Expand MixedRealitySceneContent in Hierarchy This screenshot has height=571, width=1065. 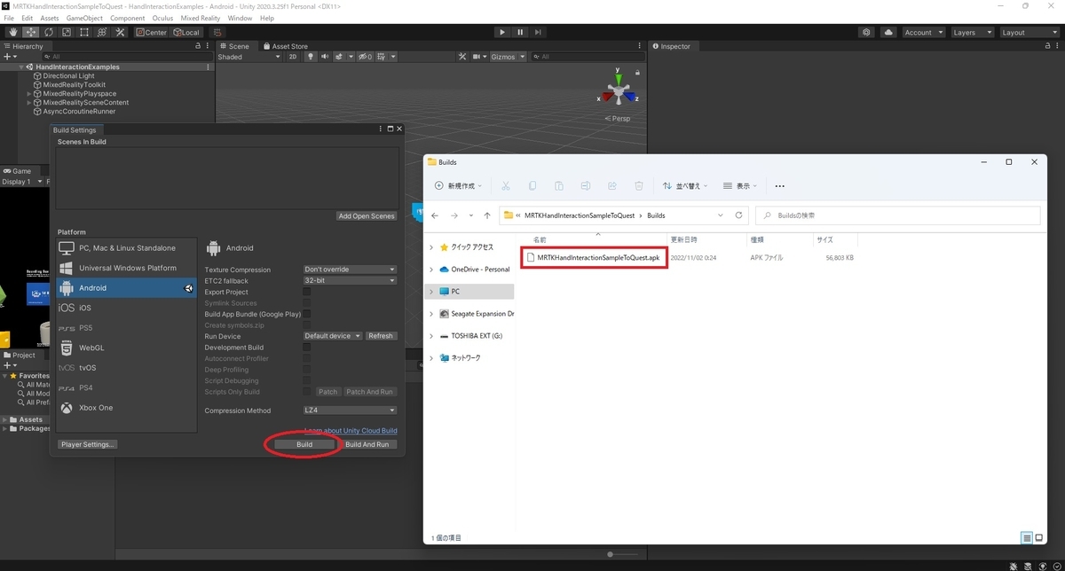tap(28, 103)
